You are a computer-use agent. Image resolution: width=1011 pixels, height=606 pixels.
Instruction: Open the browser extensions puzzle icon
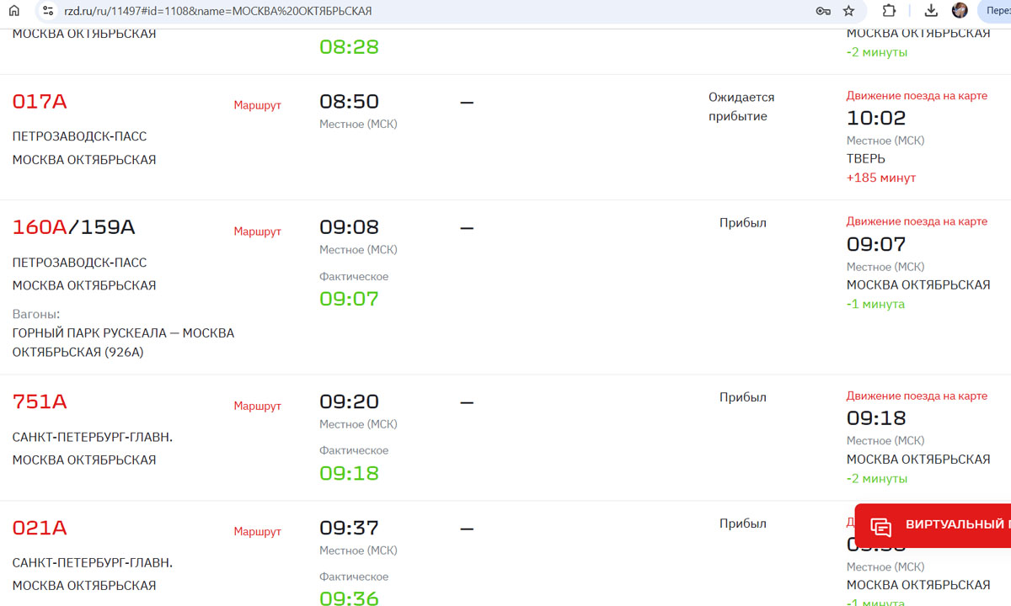point(889,11)
